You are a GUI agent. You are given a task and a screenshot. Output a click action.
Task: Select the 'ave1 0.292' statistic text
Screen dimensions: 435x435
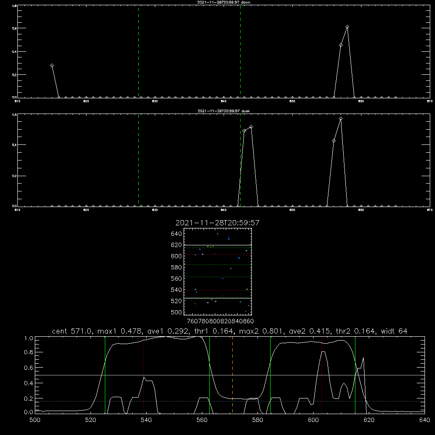tap(168, 331)
